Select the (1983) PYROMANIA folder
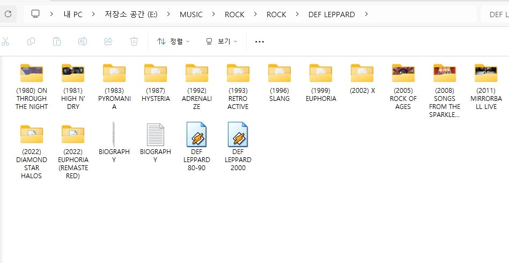The image size is (509, 263). point(114,87)
